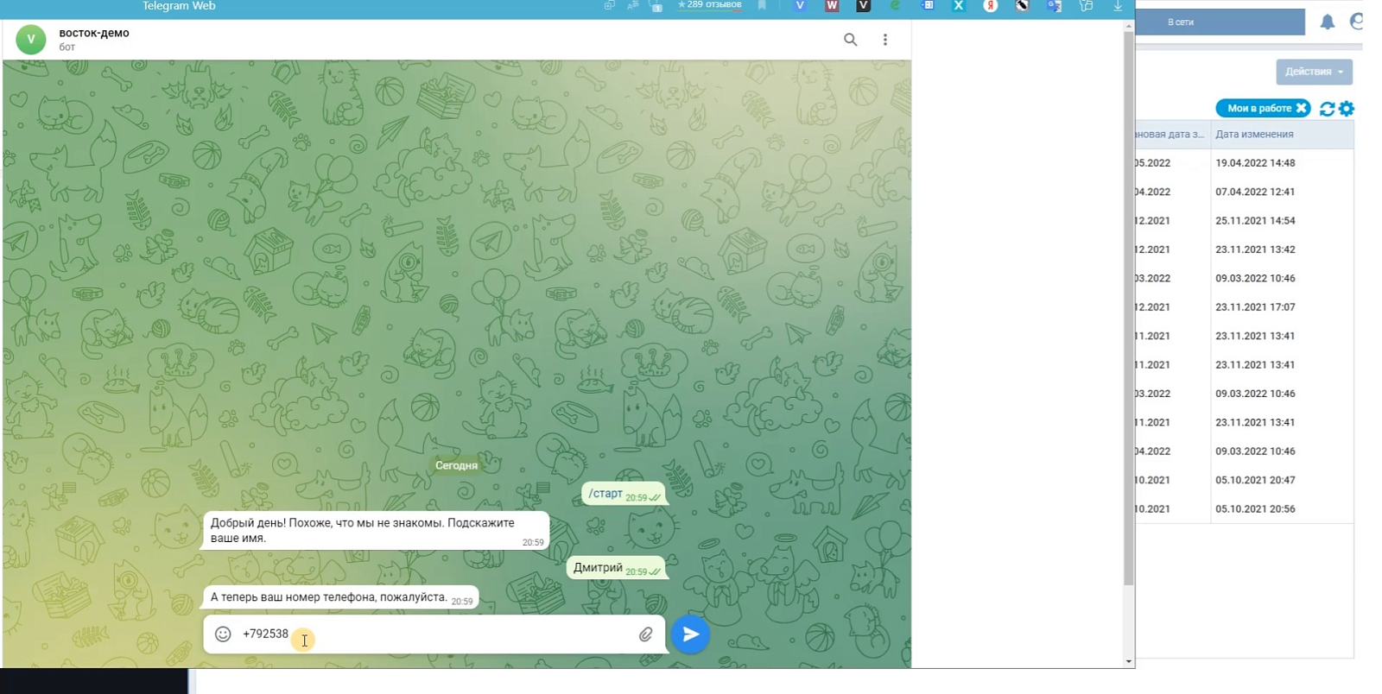This screenshot has width=1382, height=694.
Task: Open the three-dot chat menu
Action: 885,40
